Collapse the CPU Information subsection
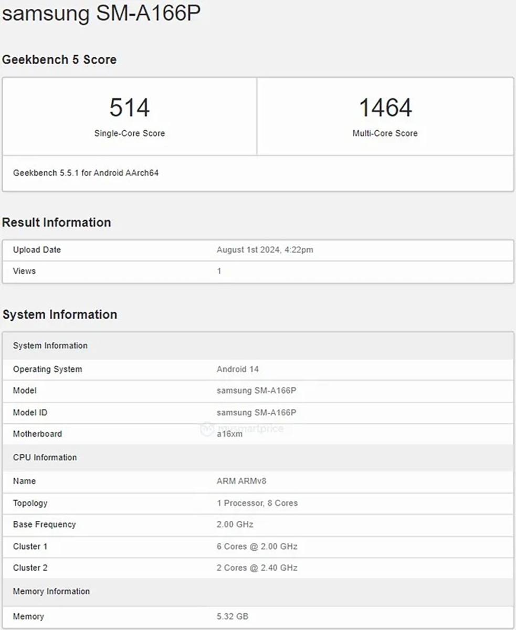 pyautogui.click(x=45, y=457)
